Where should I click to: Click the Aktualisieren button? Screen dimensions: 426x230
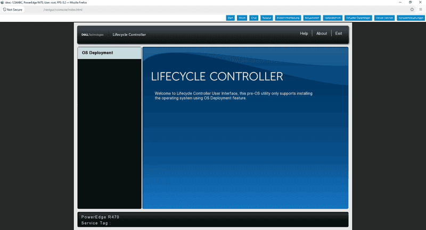pos(312,18)
